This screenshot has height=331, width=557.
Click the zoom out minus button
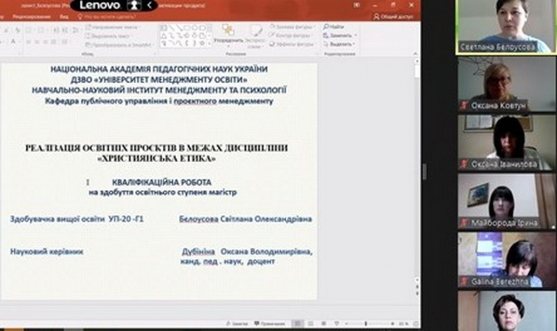coord(346,323)
